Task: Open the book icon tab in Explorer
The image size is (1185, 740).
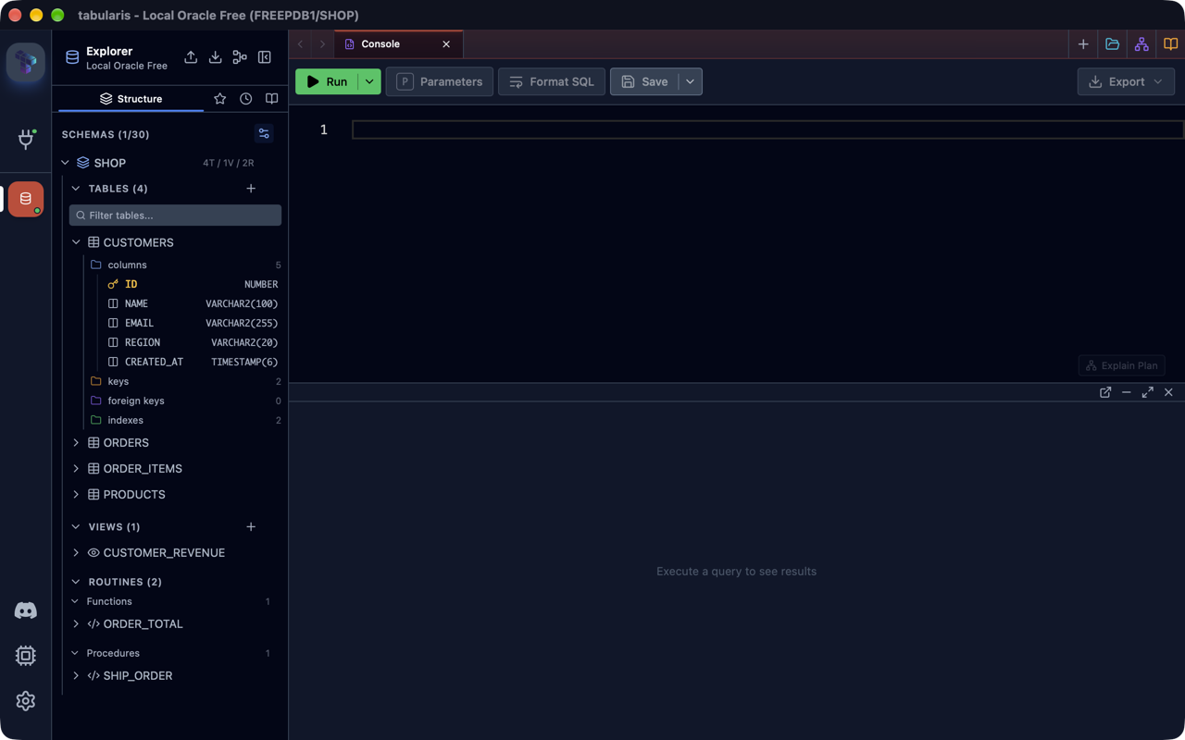Action: point(271,99)
